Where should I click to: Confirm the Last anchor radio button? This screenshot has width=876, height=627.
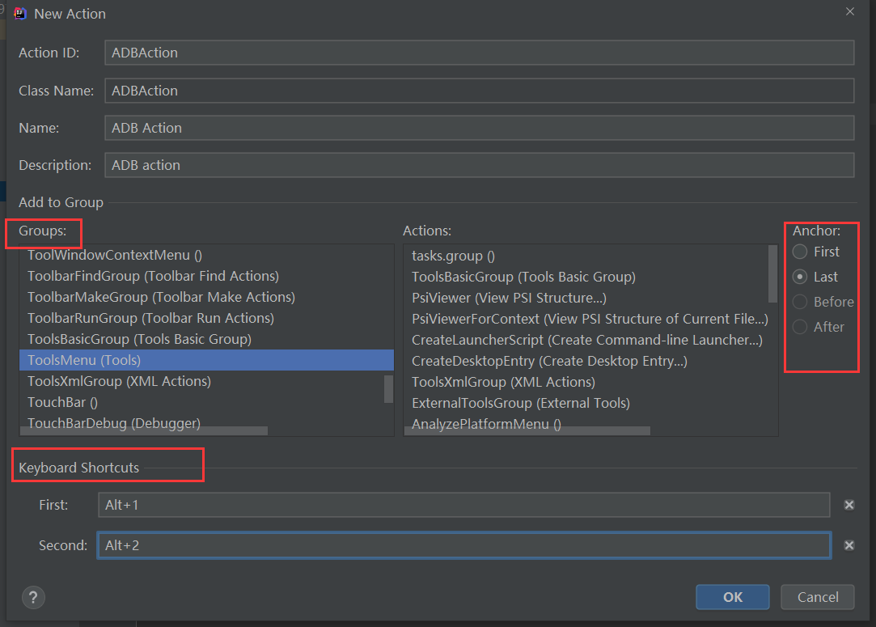coord(801,277)
